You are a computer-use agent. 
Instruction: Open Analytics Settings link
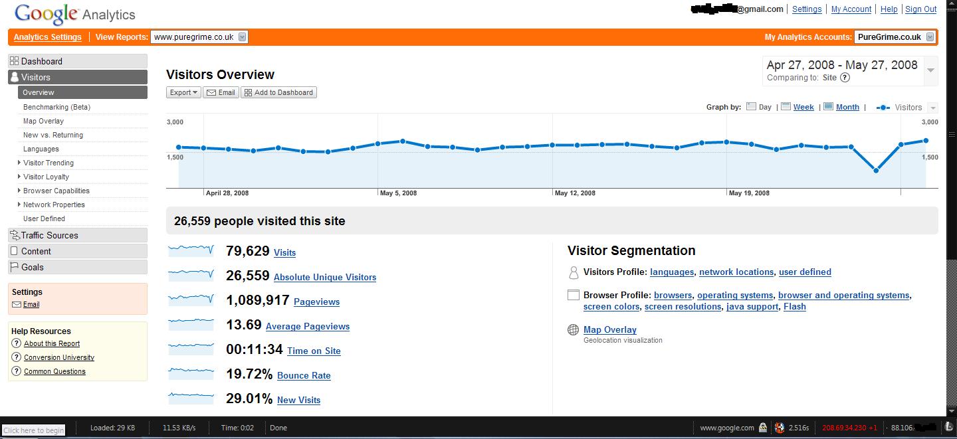click(48, 37)
